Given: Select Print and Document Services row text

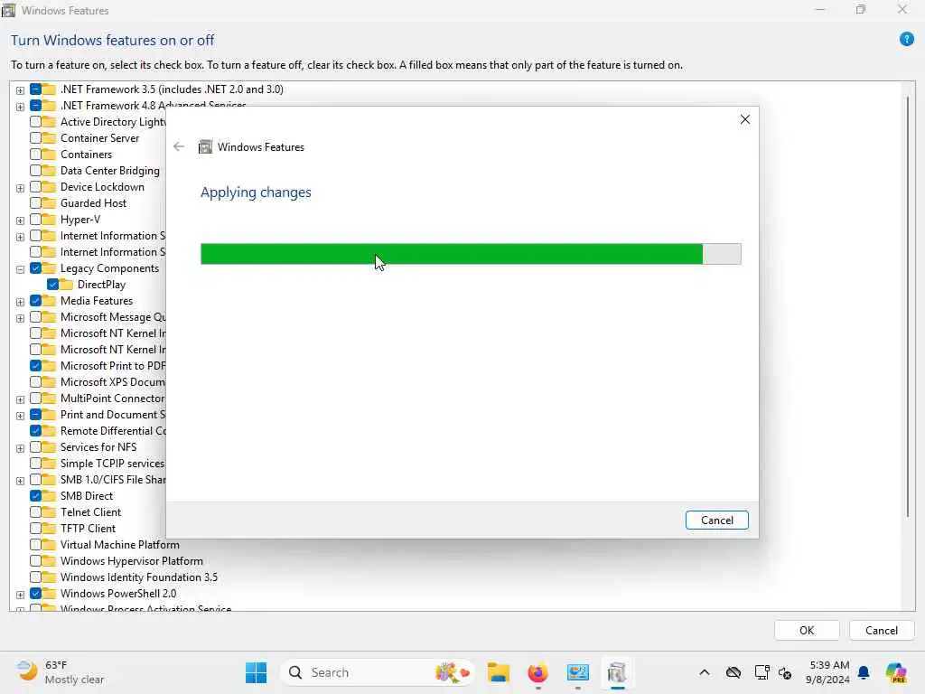Looking at the screenshot, I should [x=113, y=414].
